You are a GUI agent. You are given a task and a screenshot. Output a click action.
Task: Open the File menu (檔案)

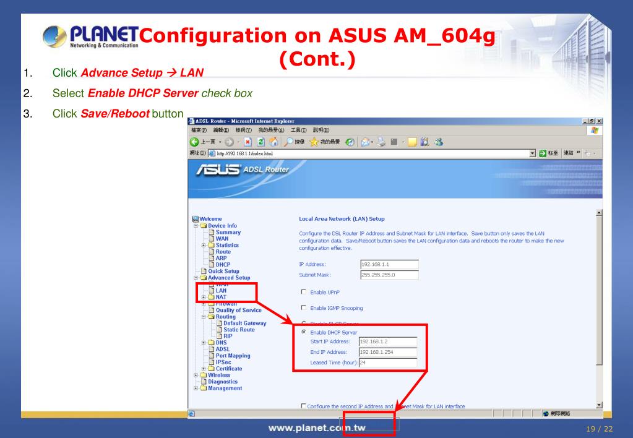pos(199,130)
